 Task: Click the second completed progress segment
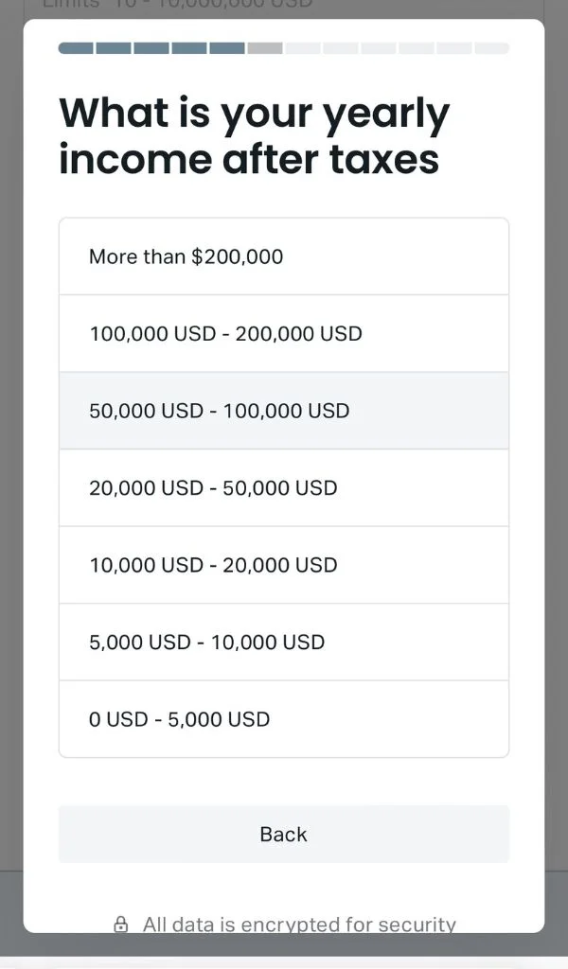coord(114,48)
